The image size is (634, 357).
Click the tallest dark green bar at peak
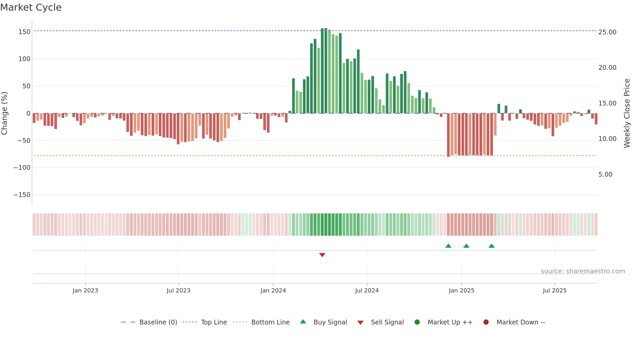tap(326, 71)
